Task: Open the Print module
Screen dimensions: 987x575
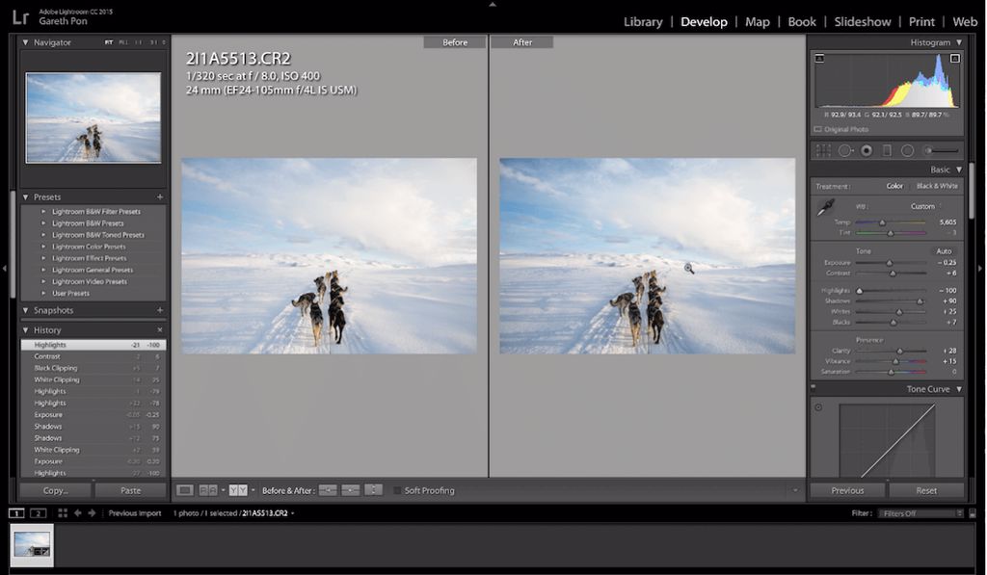Action: (x=921, y=21)
